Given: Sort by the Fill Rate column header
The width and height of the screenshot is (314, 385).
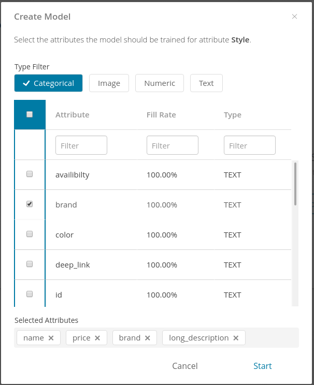Looking at the screenshot, I should (x=161, y=115).
